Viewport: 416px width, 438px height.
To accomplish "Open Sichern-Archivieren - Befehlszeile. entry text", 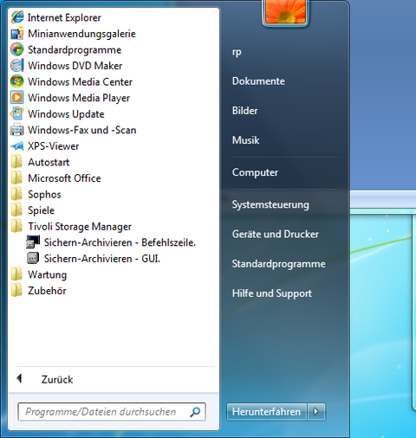I will click(120, 242).
